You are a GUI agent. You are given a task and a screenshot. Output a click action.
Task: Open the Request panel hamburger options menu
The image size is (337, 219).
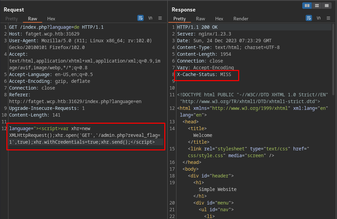pyautogui.click(x=160, y=18)
